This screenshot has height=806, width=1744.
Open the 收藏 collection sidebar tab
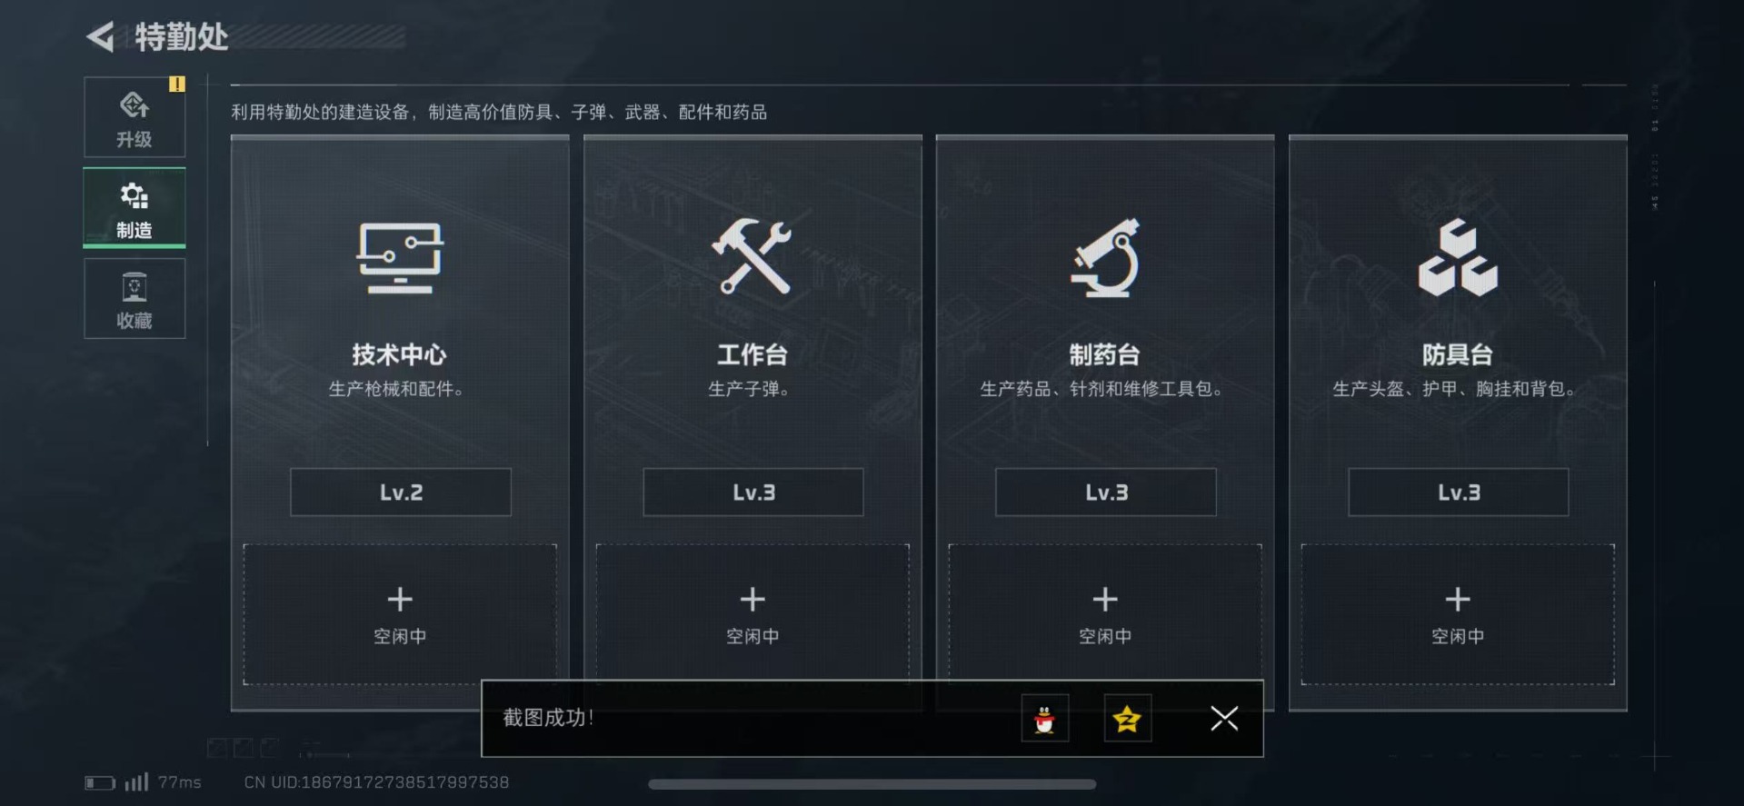click(x=135, y=298)
